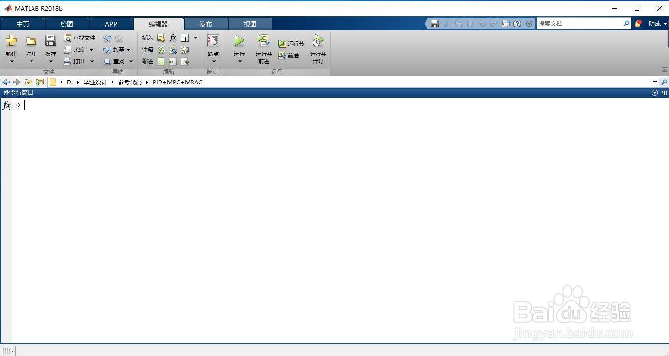Click the comment percent icon
669x356 pixels.
161,50
